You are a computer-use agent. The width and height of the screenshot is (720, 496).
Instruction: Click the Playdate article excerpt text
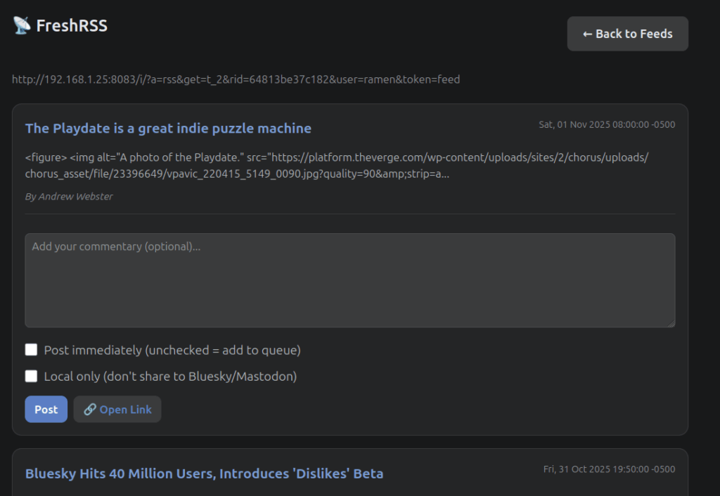(x=336, y=165)
